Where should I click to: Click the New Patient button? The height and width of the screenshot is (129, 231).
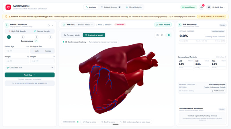pos(163,25)
